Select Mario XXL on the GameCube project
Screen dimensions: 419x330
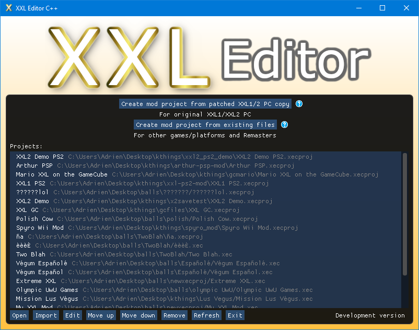tap(205, 174)
